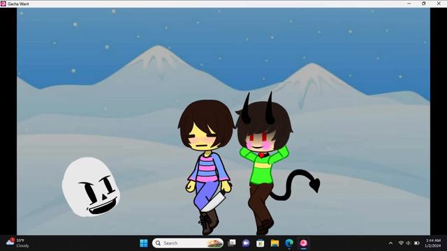The height and width of the screenshot is (251, 447).
Task: Click the Gacha Want title bar app icon
Action: [x=3, y=3]
